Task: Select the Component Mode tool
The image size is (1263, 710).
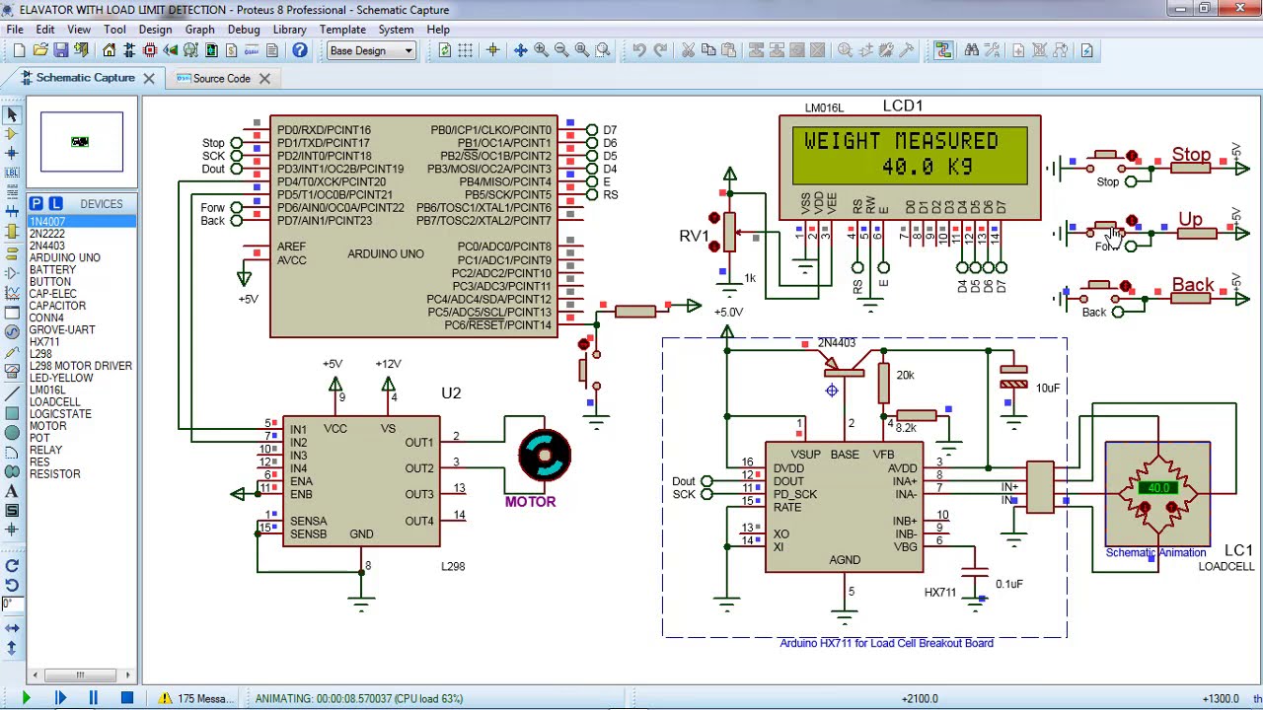Action: click(x=12, y=134)
